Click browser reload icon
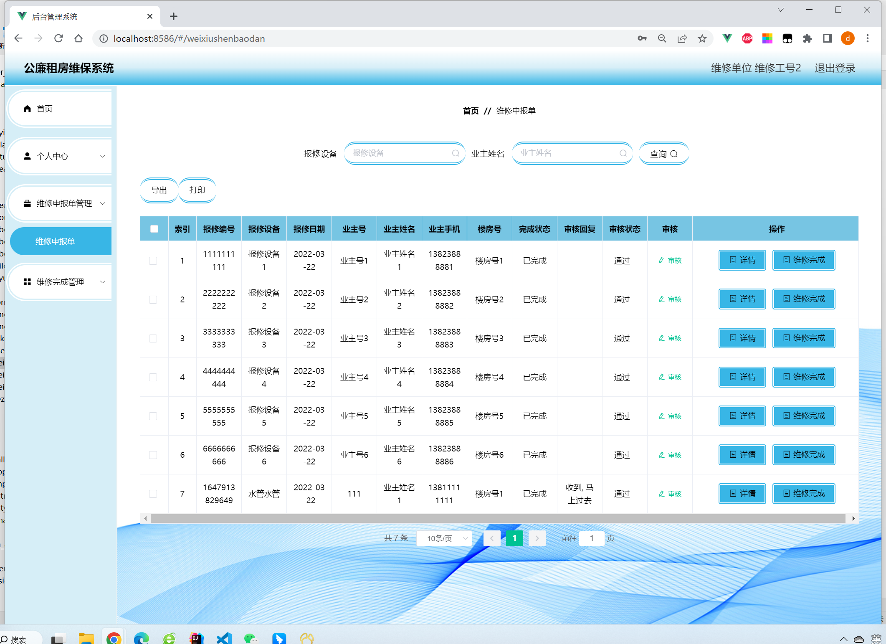The image size is (886, 644). pos(58,38)
